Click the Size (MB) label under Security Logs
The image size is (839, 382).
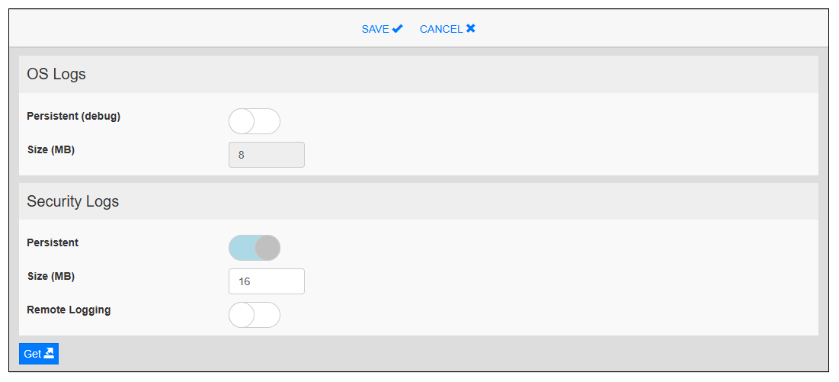[x=51, y=277]
